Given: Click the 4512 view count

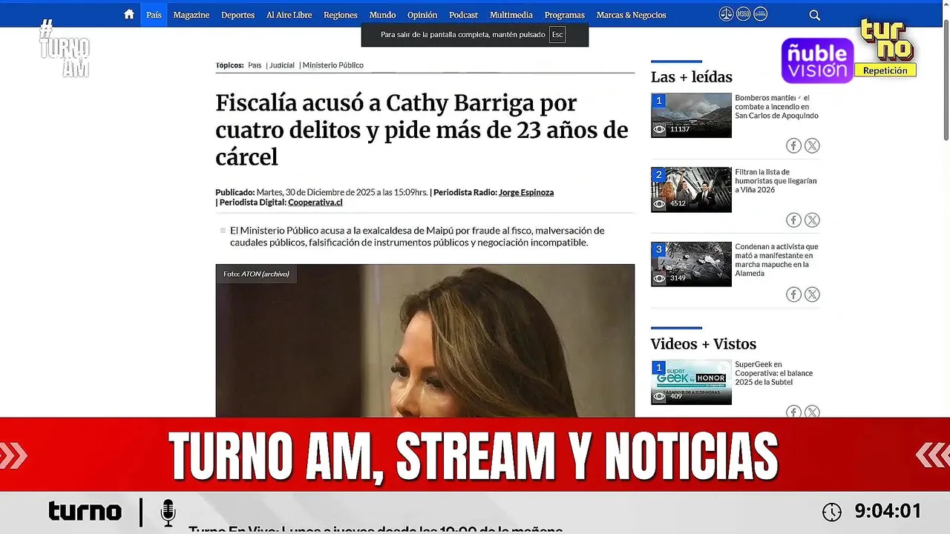Looking at the screenshot, I should (x=678, y=203).
